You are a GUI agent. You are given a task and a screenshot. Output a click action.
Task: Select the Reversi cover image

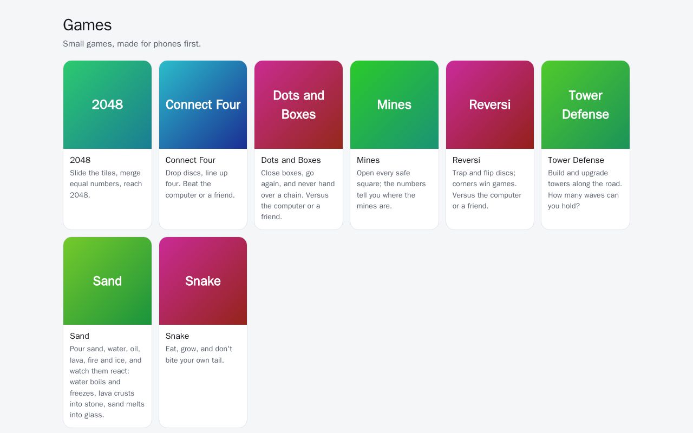point(490,104)
